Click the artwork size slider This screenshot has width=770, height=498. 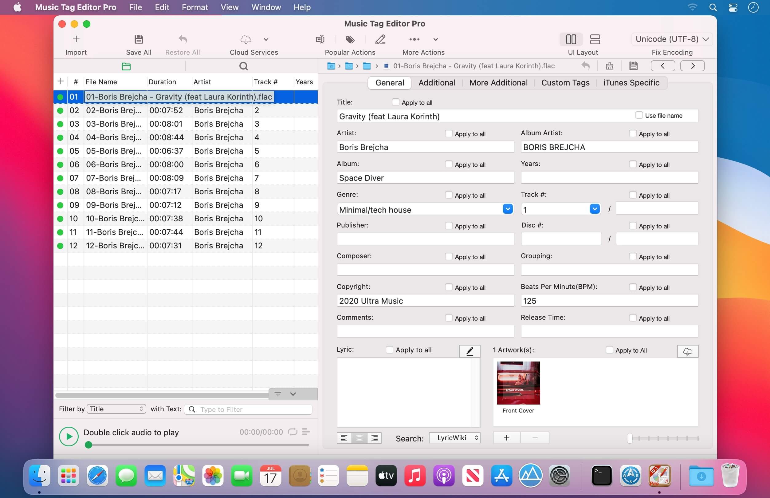(663, 438)
